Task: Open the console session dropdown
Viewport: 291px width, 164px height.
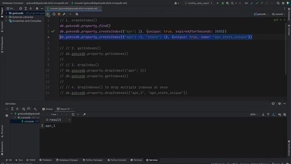Action: pos(278,14)
